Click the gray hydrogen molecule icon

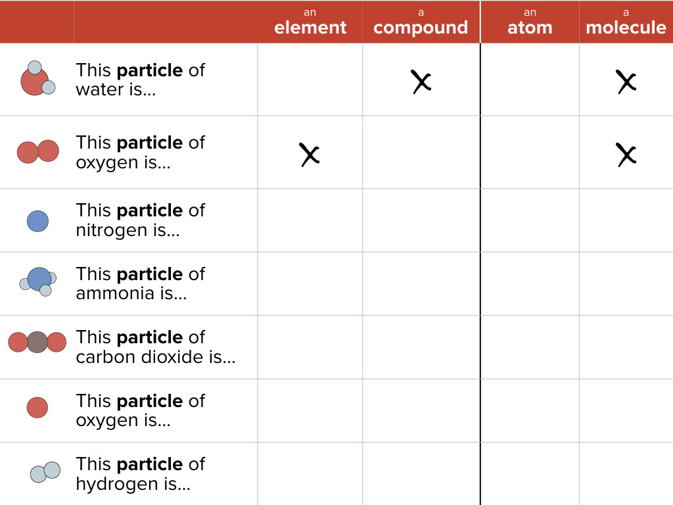click(45, 471)
